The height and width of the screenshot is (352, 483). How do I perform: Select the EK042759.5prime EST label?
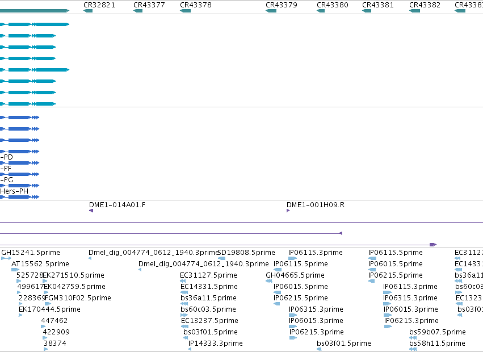click(74, 287)
